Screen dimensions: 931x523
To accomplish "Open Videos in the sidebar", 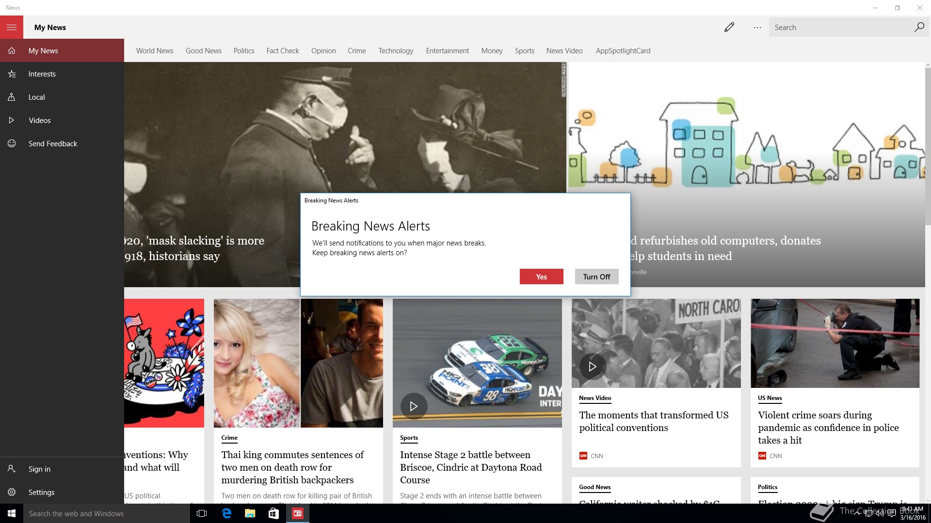I will pos(62,121).
